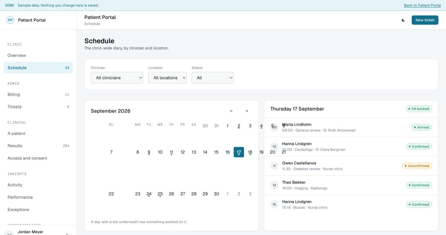Open Tickets in the sidebar
The width and height of the screenshot is (446, 235).
point(38,107)
